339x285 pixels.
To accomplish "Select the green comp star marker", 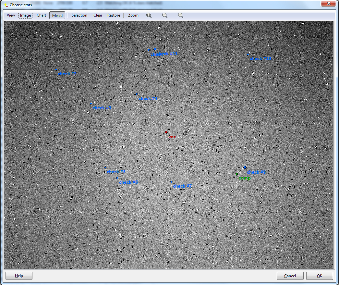I will (x=237, y=174).
